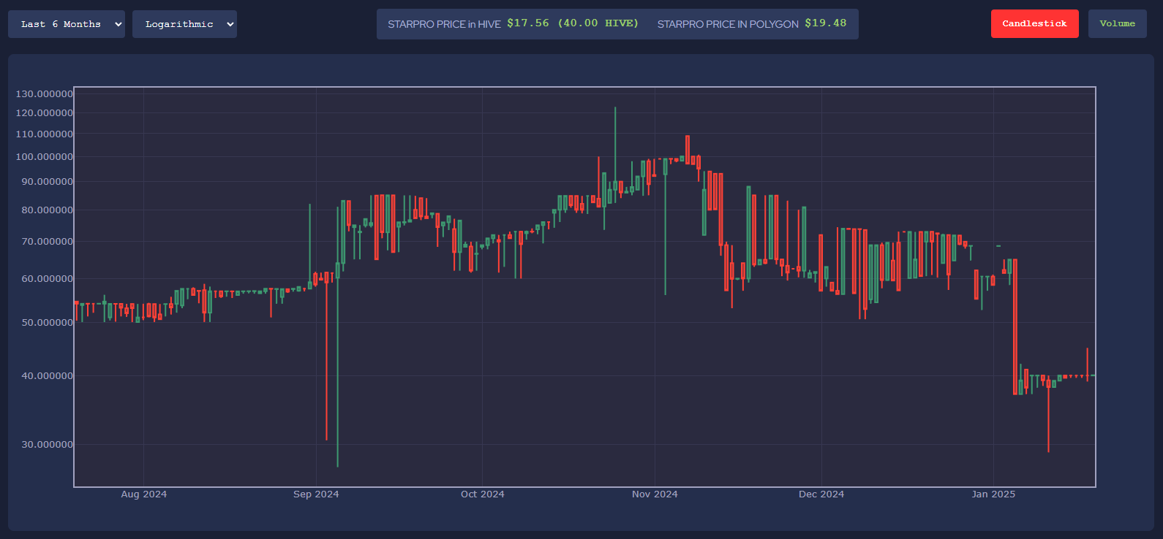Click the 80.000000 y-axis label
Screen dimensions: 1163x539
click(x=48, y=210)
